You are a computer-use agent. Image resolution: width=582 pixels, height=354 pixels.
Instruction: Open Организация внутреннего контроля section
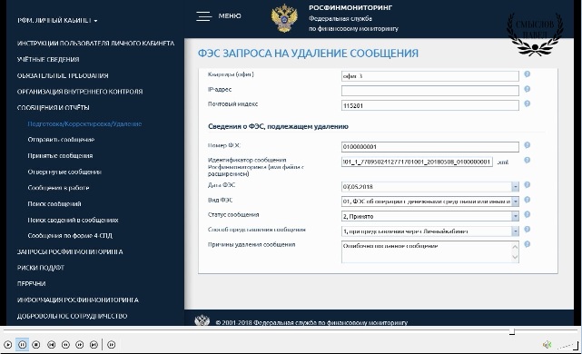pyautogui.click(x=80, y=92)
